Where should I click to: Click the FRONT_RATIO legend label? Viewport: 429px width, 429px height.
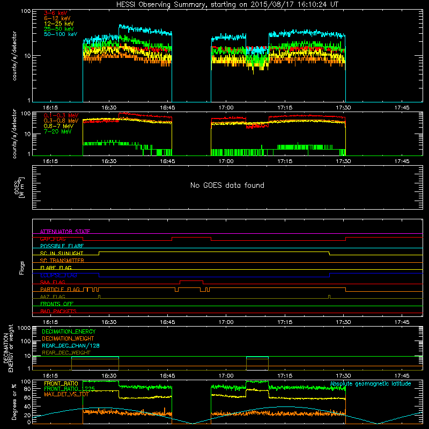tap(61, 383)
